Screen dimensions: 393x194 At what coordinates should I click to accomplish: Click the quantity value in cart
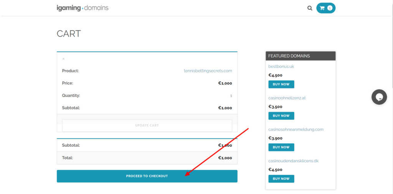click(231, 96)
